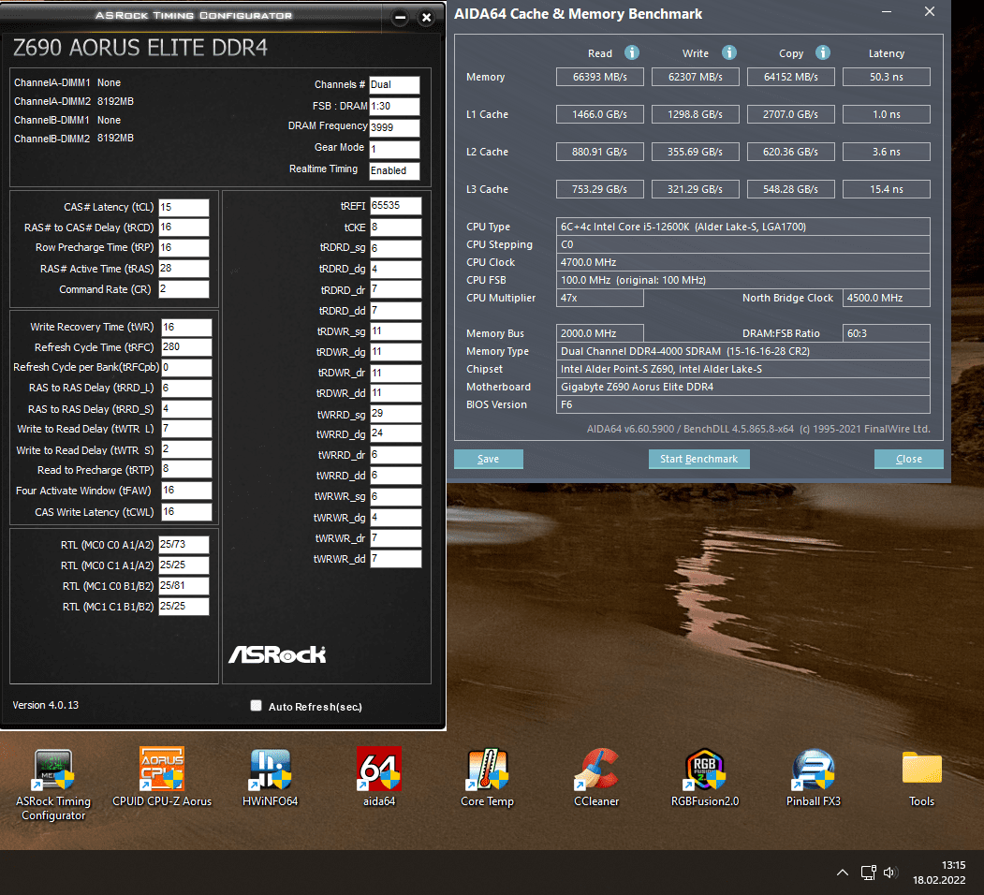This screenshot has width=984, height=895.
Task: Click Save in AIDA64 benchmark
Action: 488,459
